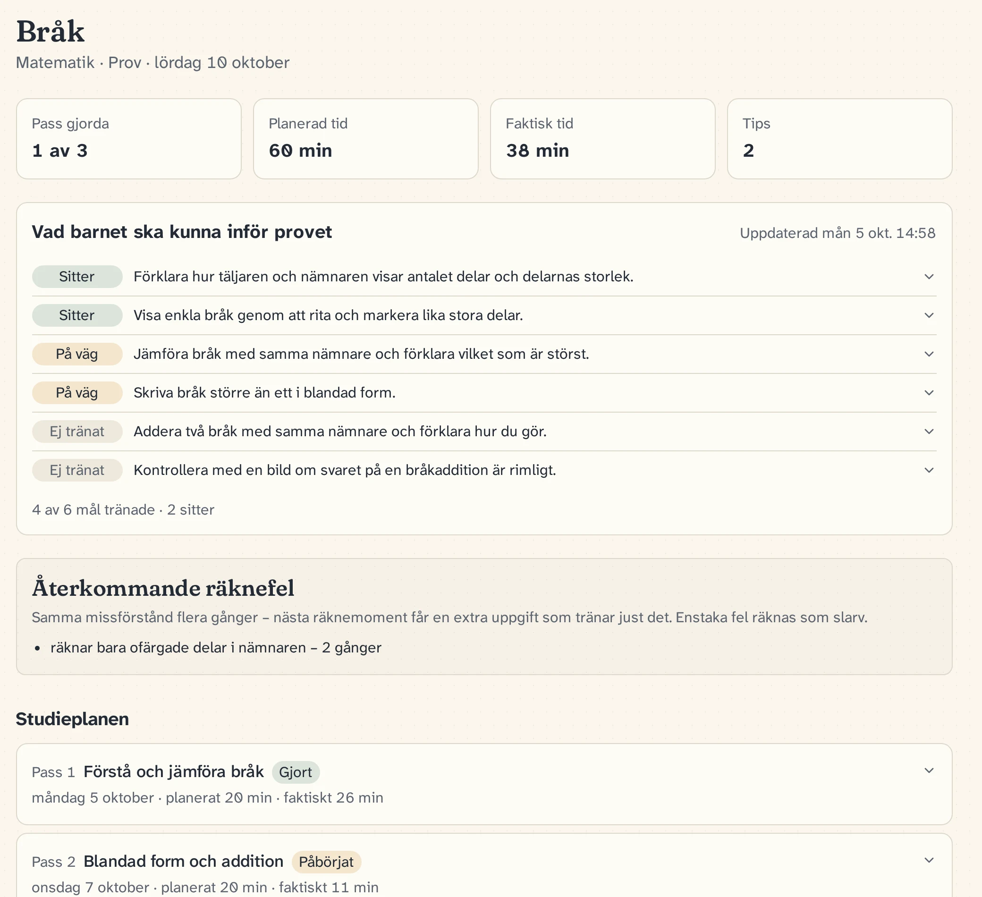Expand Pass 2 'Blandad form och addition' chevron

[929, 861]
